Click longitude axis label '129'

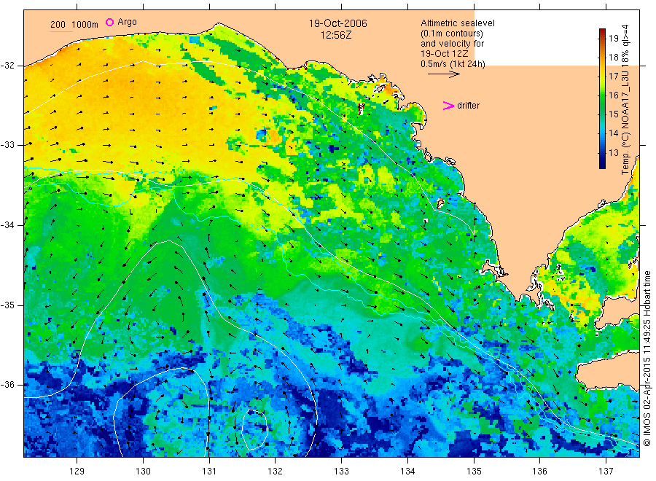coord(77,472)
